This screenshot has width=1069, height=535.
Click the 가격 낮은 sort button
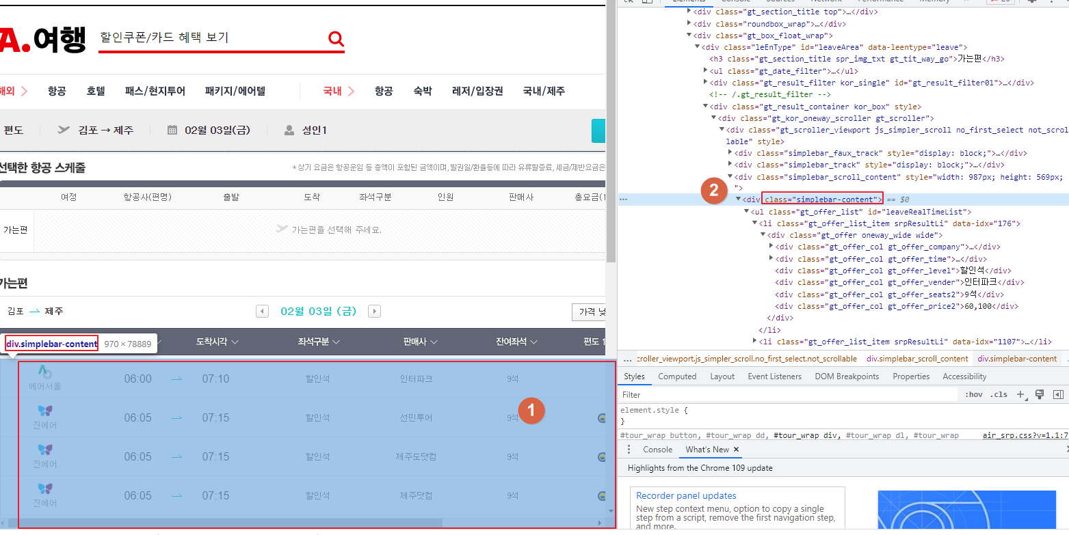click(x=589, y=312)
